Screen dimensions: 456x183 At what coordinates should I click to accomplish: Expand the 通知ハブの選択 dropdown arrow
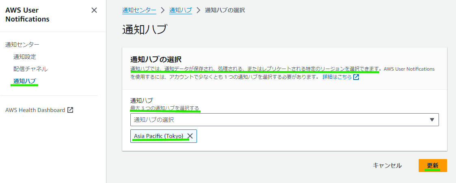pyautogui.click(x=432, y=120)
